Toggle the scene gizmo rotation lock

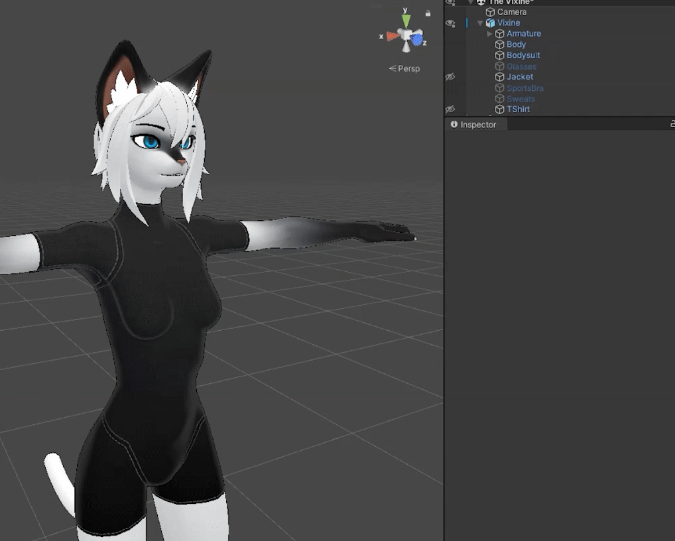coord(428,13)
